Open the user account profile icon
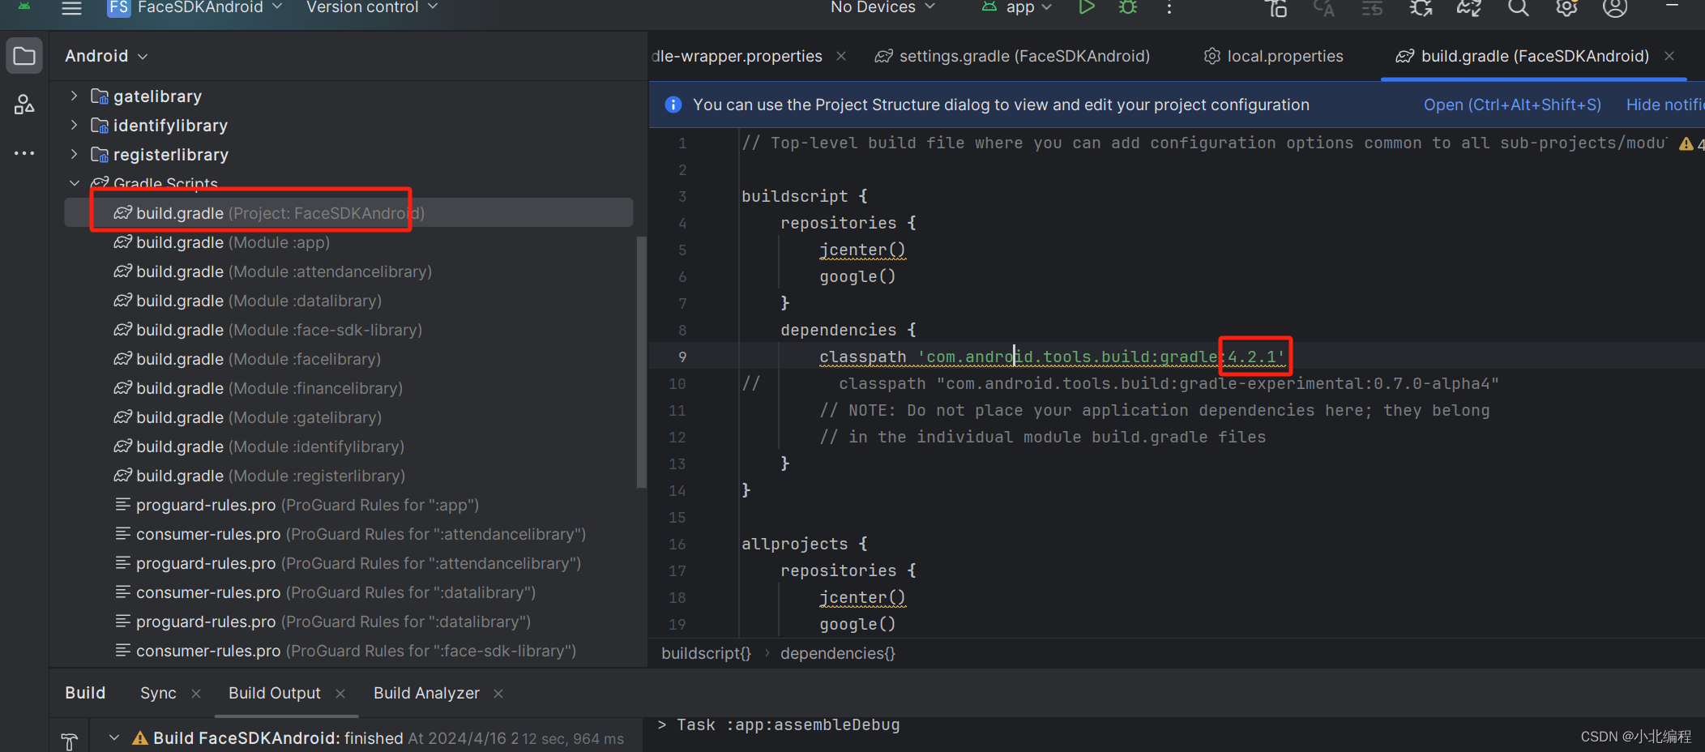The height and width of the screenshot is (752, 1705). 1615,8
